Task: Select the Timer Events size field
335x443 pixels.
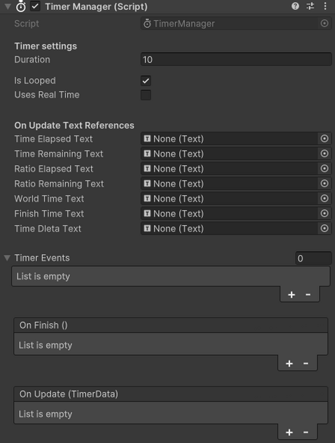Action: (x=313, y=258)
